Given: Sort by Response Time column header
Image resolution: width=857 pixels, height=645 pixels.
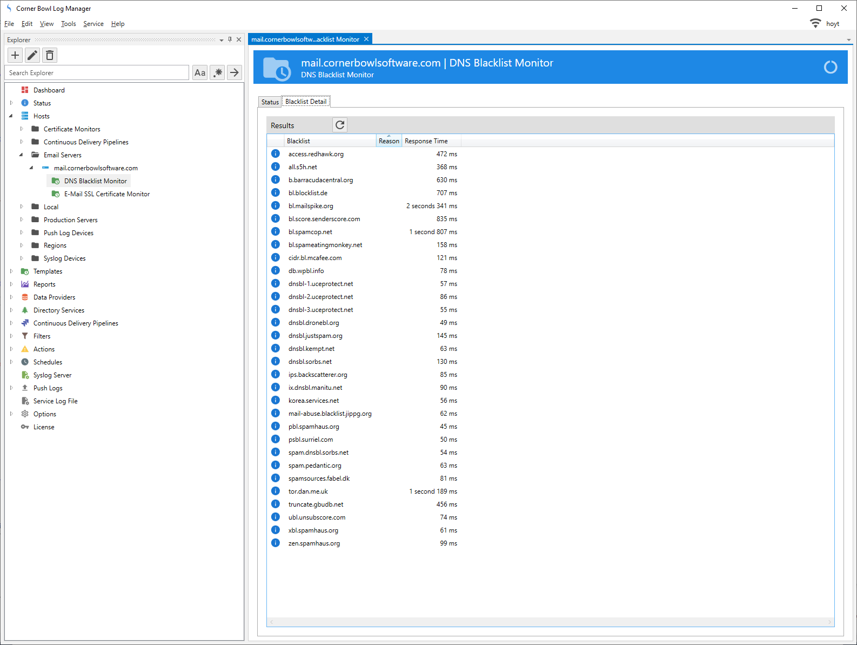Looking at the screenshot, I should [431, 141].
